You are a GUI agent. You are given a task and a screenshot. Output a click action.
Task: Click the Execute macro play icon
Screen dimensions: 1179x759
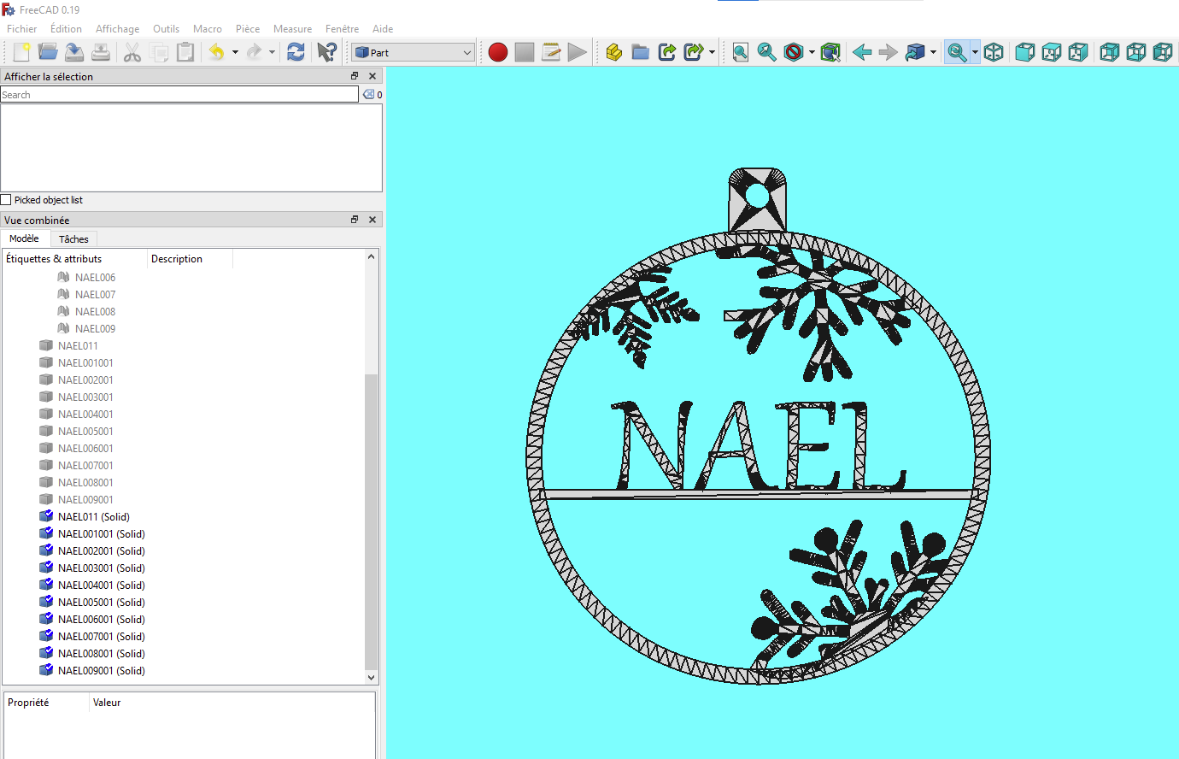click(578, 52)
